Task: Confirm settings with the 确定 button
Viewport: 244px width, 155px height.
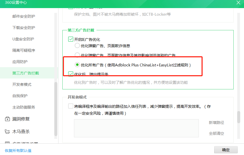Action: (x=226, y=150)
